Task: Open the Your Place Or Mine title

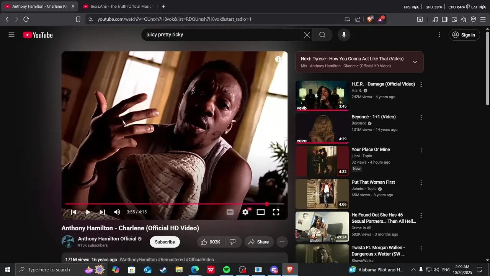Action: (371, 149)
